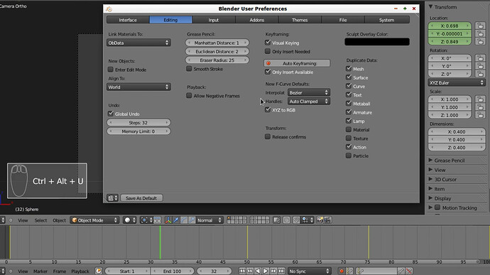Screen dimensions: 490x275
Task: Open the editor type menu in preferences footer
Action: pyautogui.click(x=112, y=198)
